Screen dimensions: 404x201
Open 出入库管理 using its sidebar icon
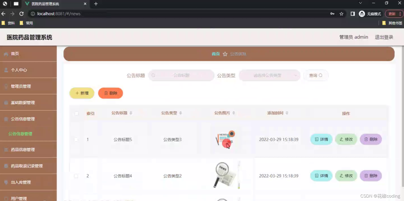point(6,182)
